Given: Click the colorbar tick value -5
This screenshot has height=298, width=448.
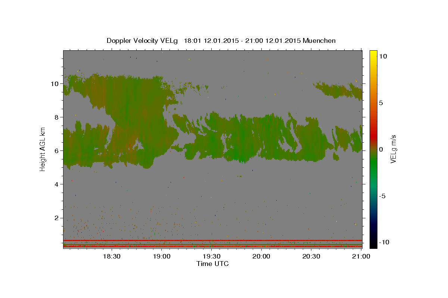Looking at the screenshot, I should pyautogui.click(x=382, y=196).
